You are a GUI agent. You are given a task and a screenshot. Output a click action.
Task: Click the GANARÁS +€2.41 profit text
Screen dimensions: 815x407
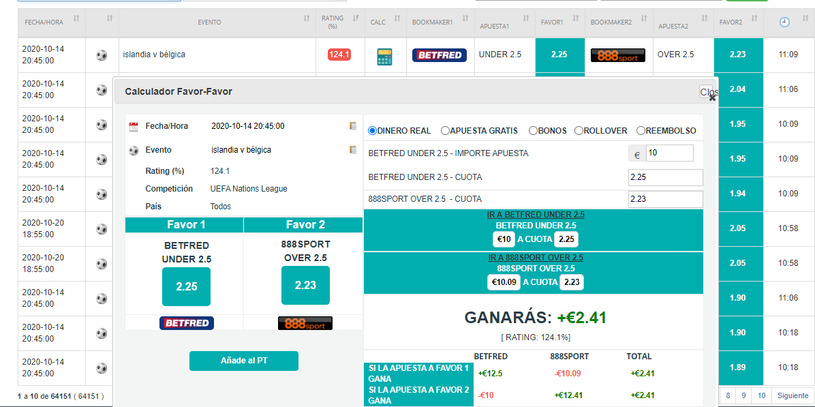536,318
